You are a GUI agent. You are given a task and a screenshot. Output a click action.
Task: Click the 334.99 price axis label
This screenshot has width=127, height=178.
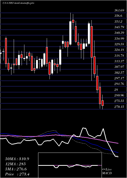(119, 39)
